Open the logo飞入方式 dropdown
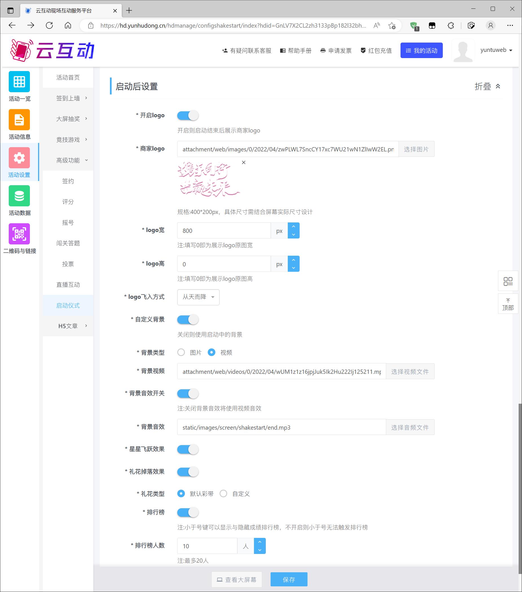 198,297
